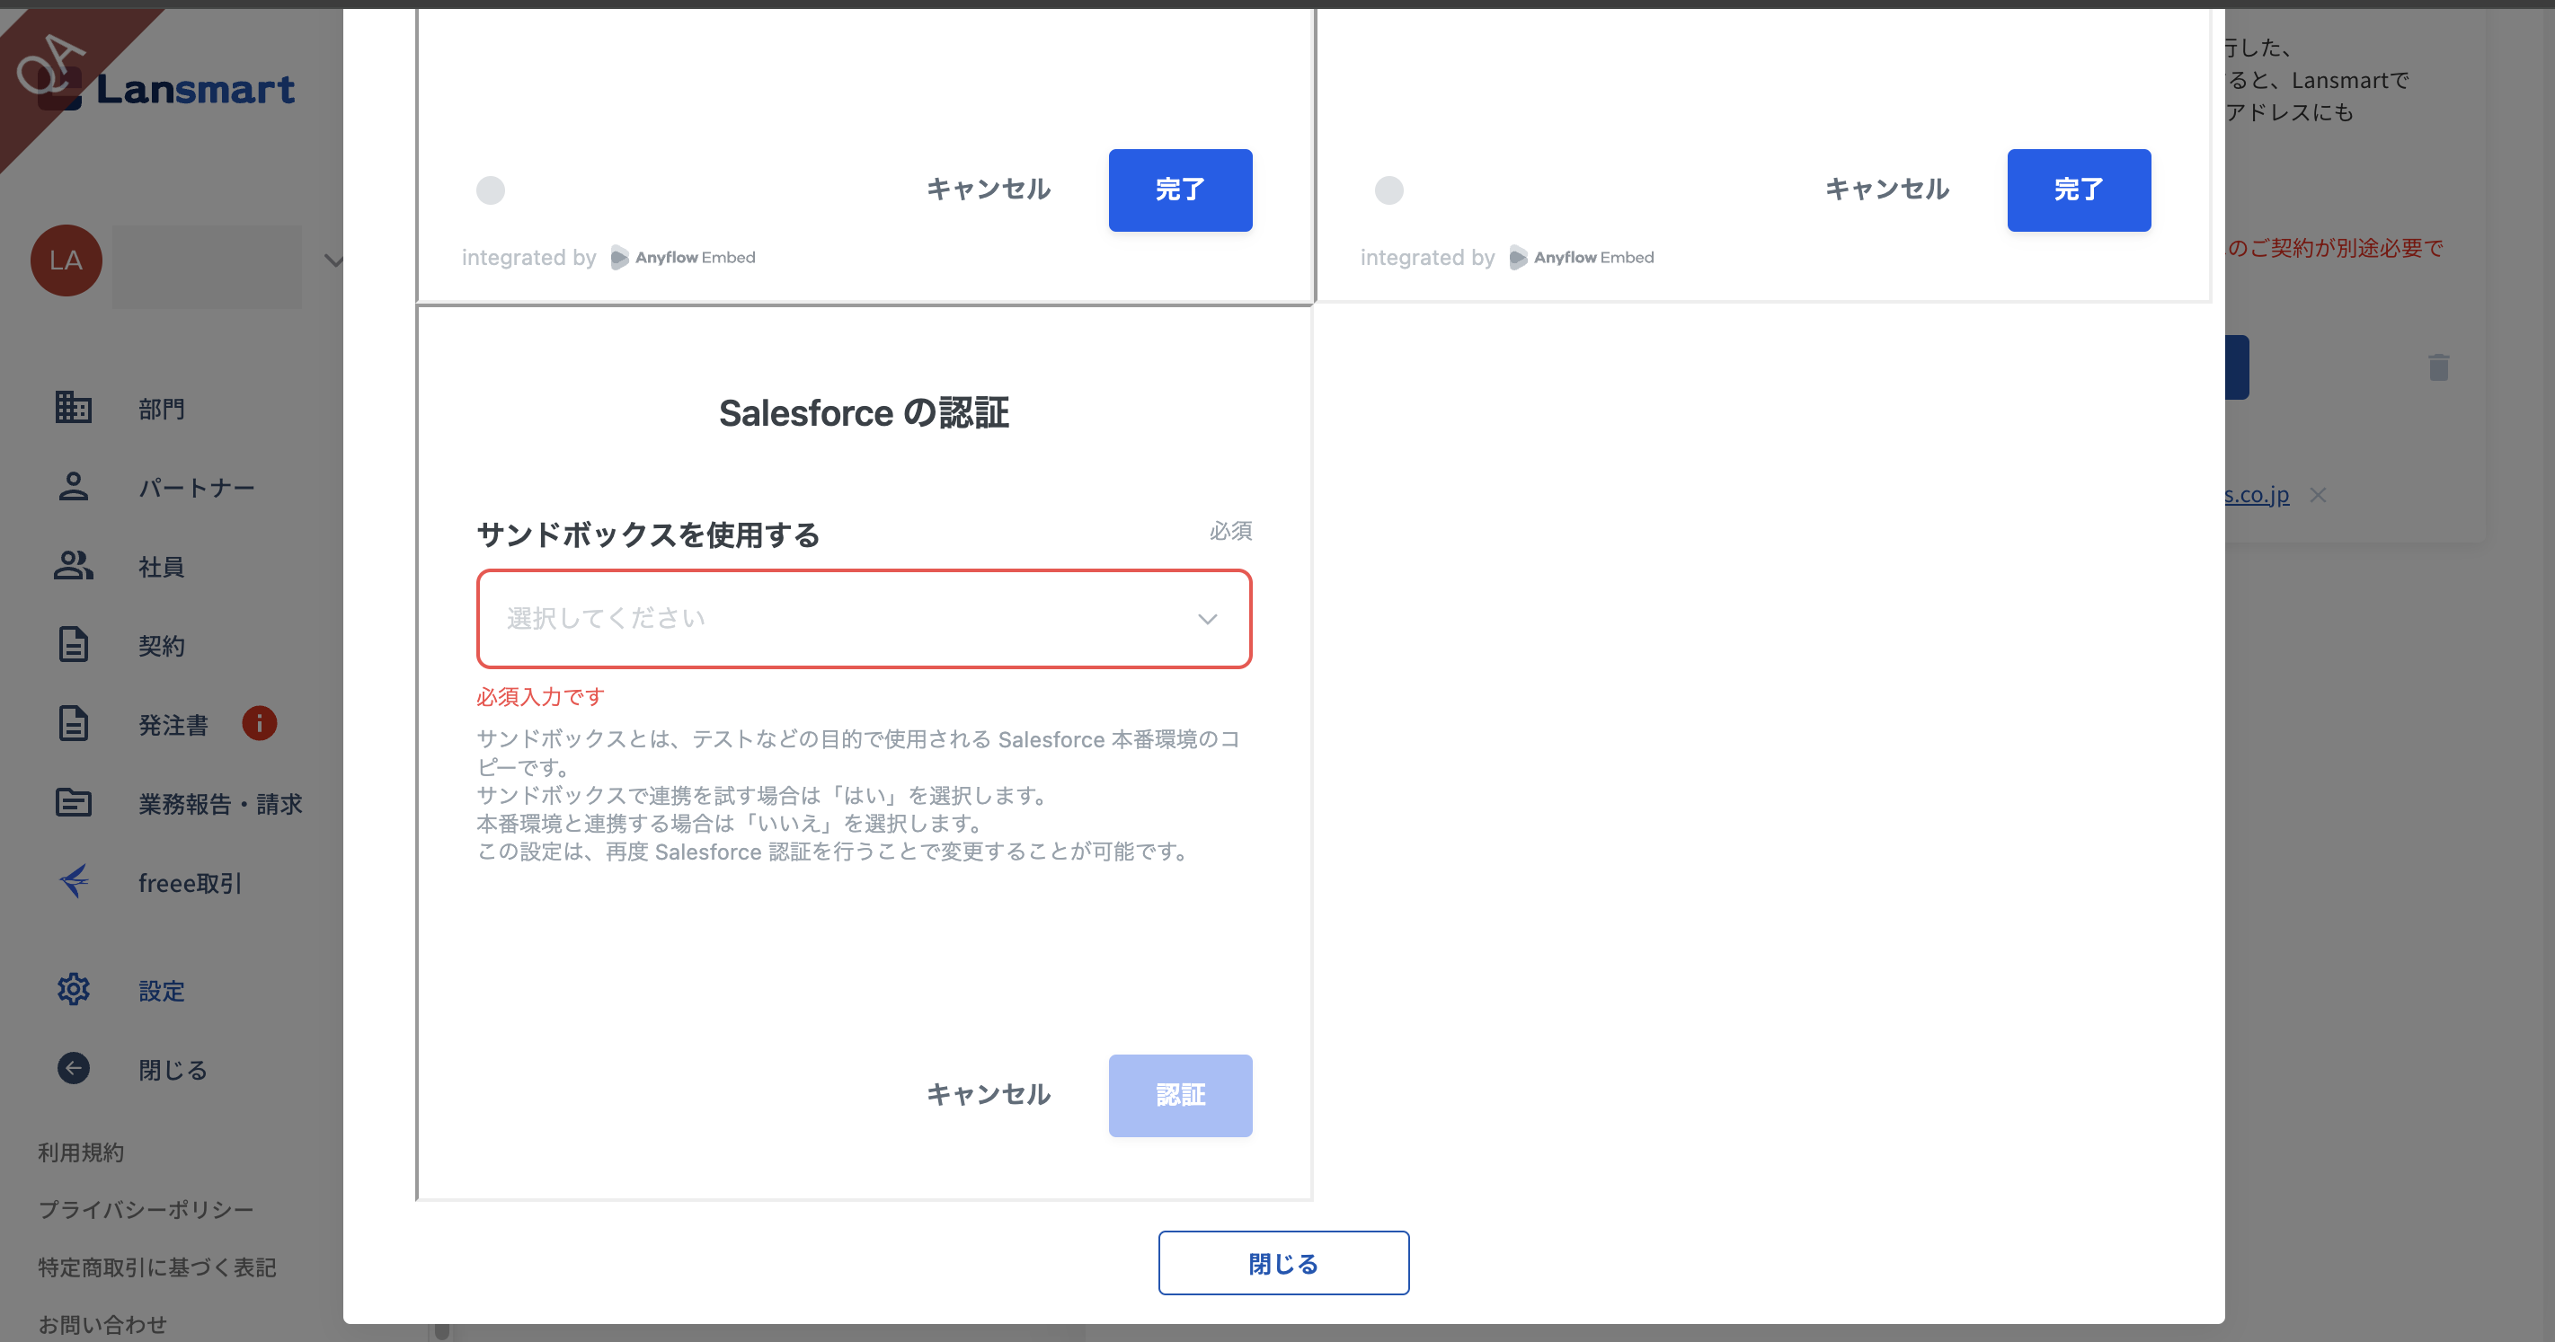Click 閉じる button at bottom of dialog

[1282, 1263]
